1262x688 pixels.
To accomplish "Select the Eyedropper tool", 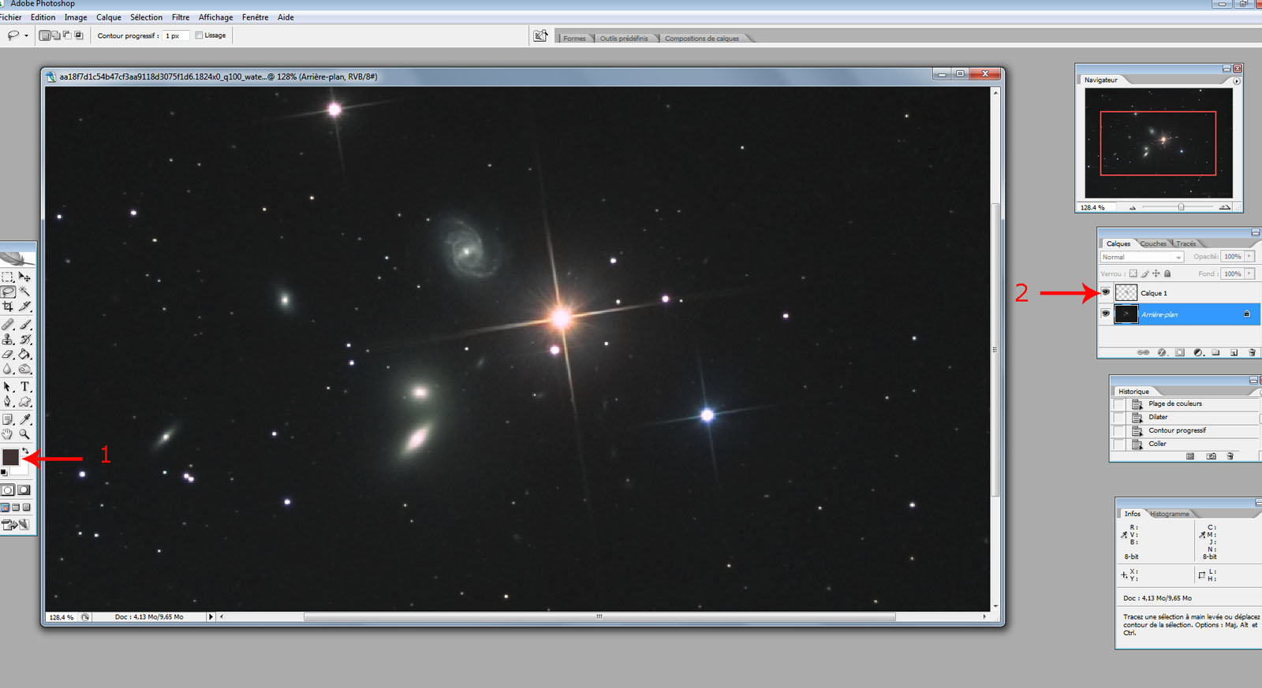I will click(x=25, y=419).
